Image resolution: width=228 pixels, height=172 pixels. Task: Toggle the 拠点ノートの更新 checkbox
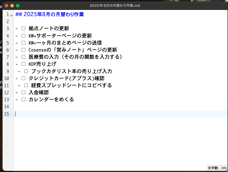24,28
